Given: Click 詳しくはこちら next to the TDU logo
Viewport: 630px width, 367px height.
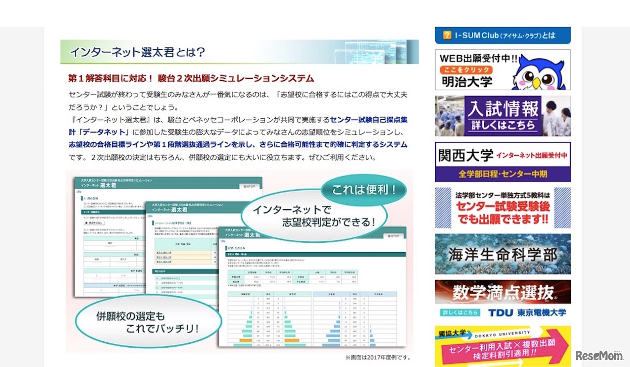Looking at the screenshot, I should pyautogui.click(x=462, y=312).
